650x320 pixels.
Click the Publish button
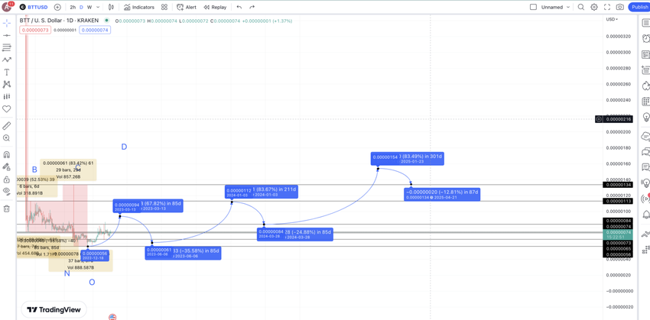click(x=639, y=7)
